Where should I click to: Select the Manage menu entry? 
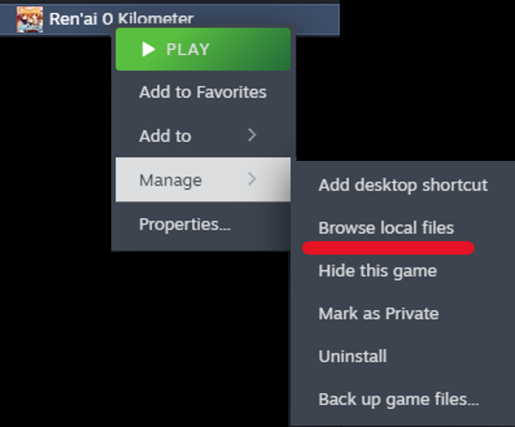(x=170, y=180)
